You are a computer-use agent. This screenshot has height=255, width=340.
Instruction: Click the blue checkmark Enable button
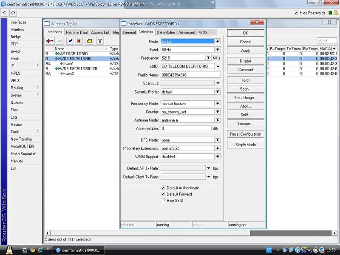coord(70,41)
